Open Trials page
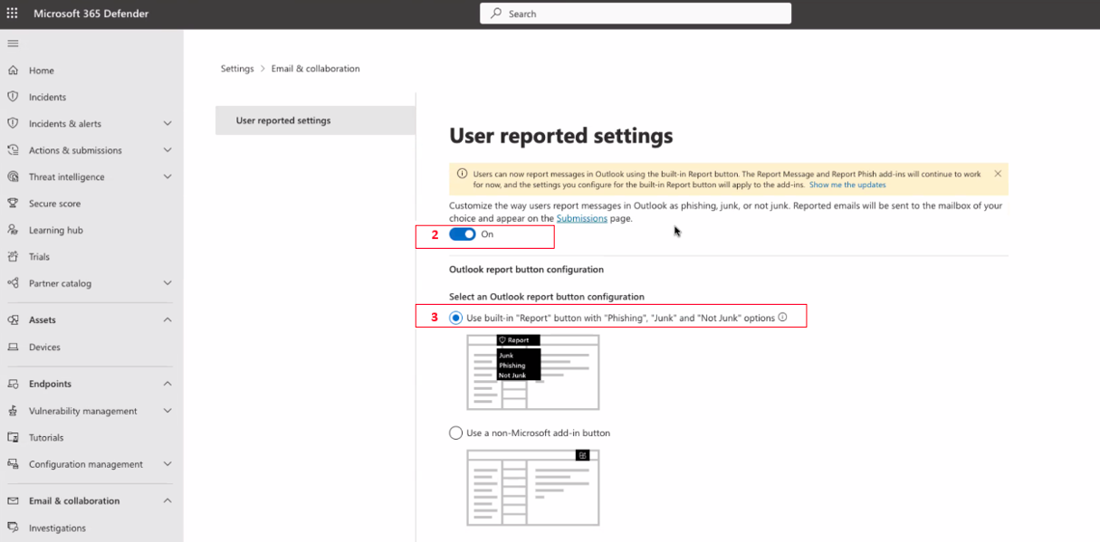Image resolution: width=1100 pixels, height=542 pixels. click(x=39, y=257)
